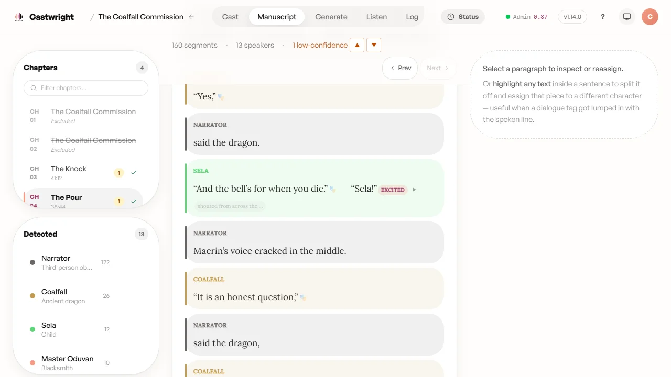Open The Coalfall Commission project breadcrumb

click(140, 17)
